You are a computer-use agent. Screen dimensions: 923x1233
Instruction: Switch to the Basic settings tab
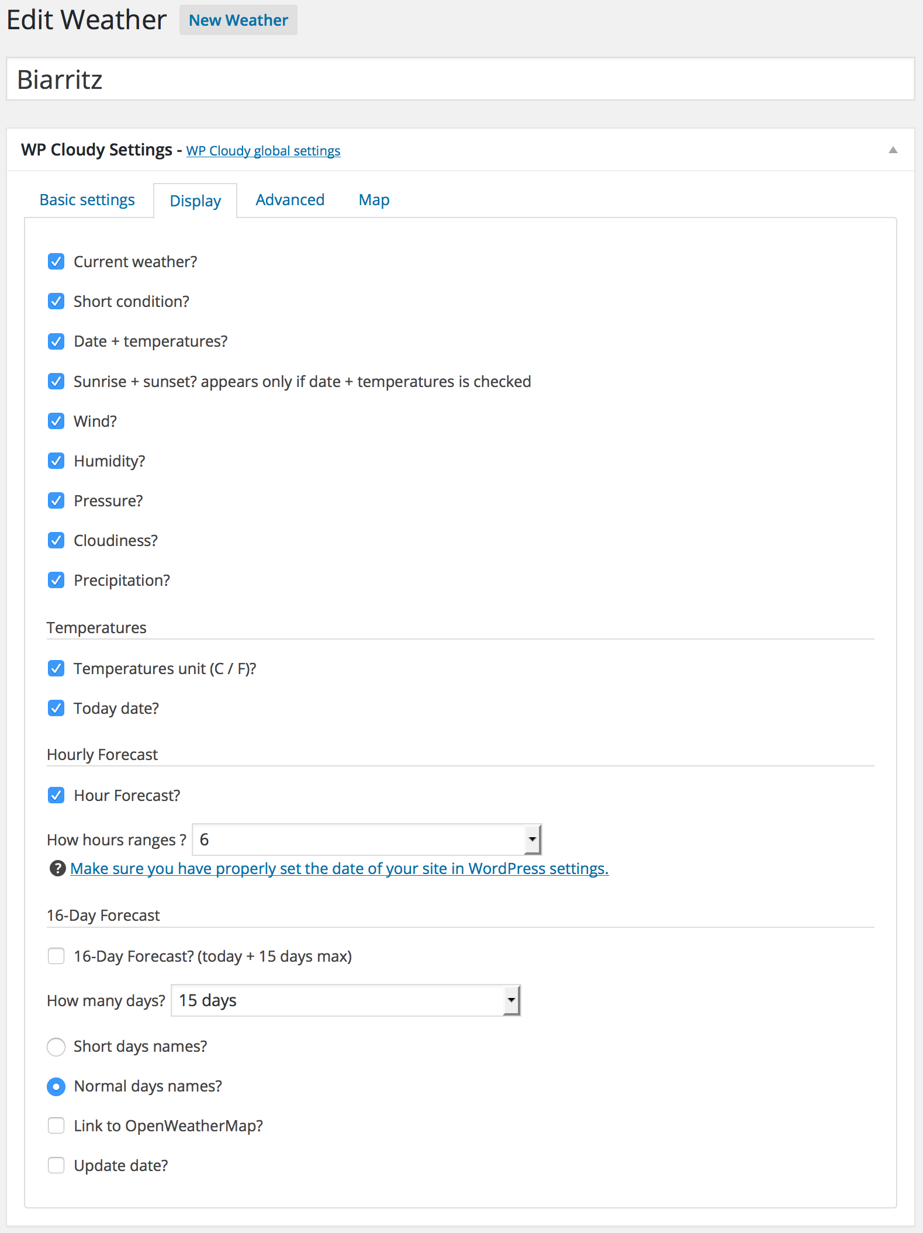click(87, 200)
